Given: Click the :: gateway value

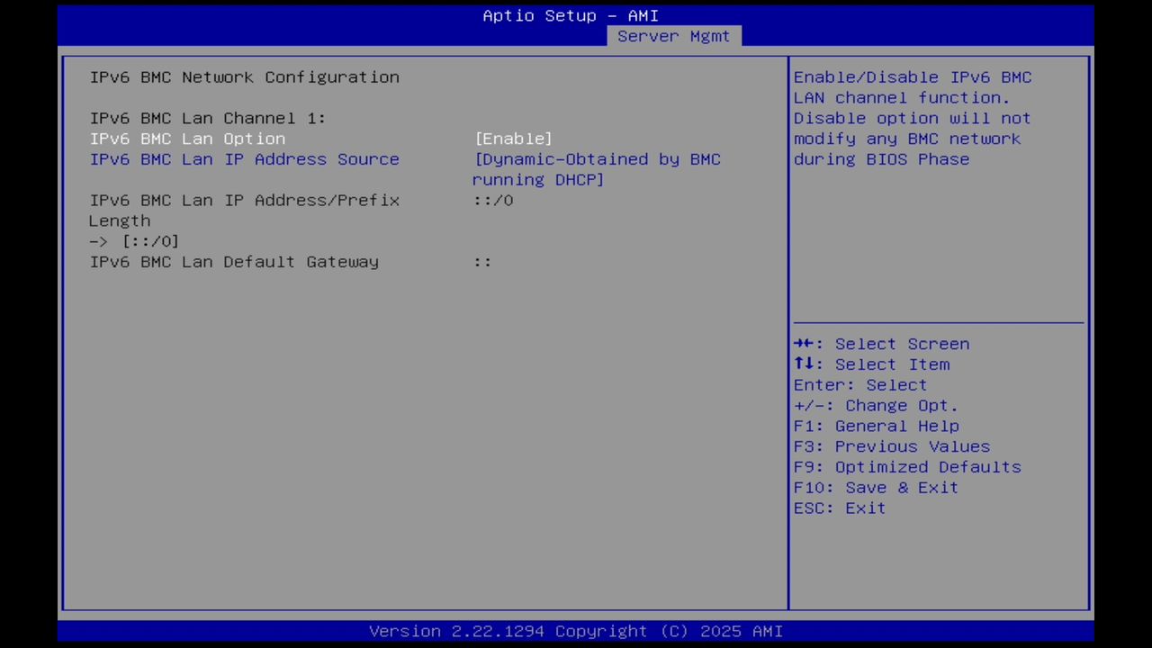Looking at the screenshot, I should pyautogui.click(x=483, y=261).
